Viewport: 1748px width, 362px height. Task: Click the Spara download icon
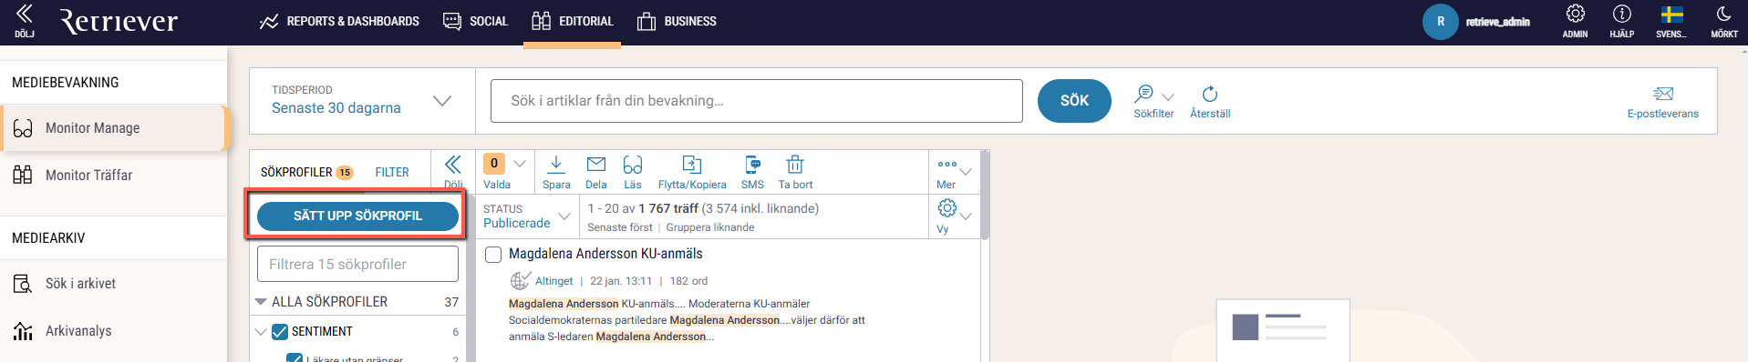[x=556, y=165]
